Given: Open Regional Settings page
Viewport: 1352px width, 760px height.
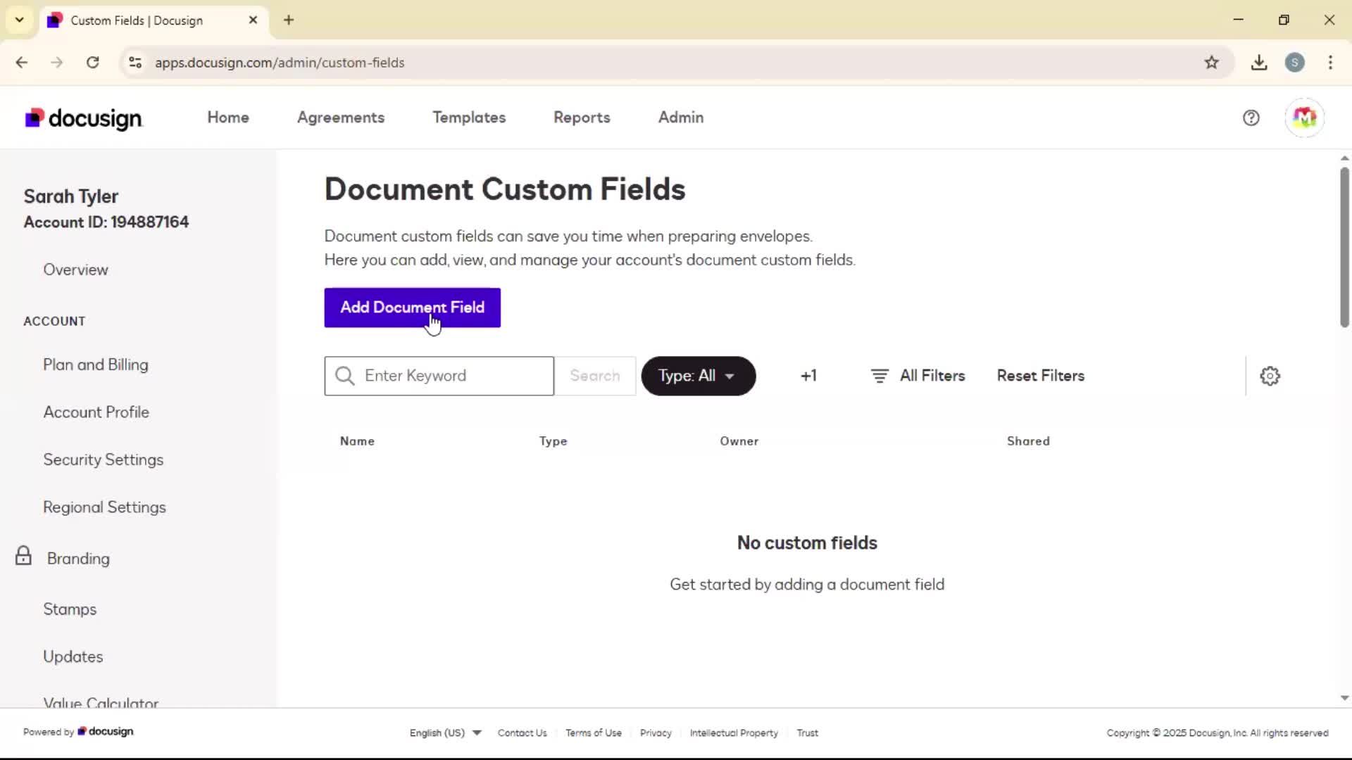Looking at the screenshot, I should (104, 507).
